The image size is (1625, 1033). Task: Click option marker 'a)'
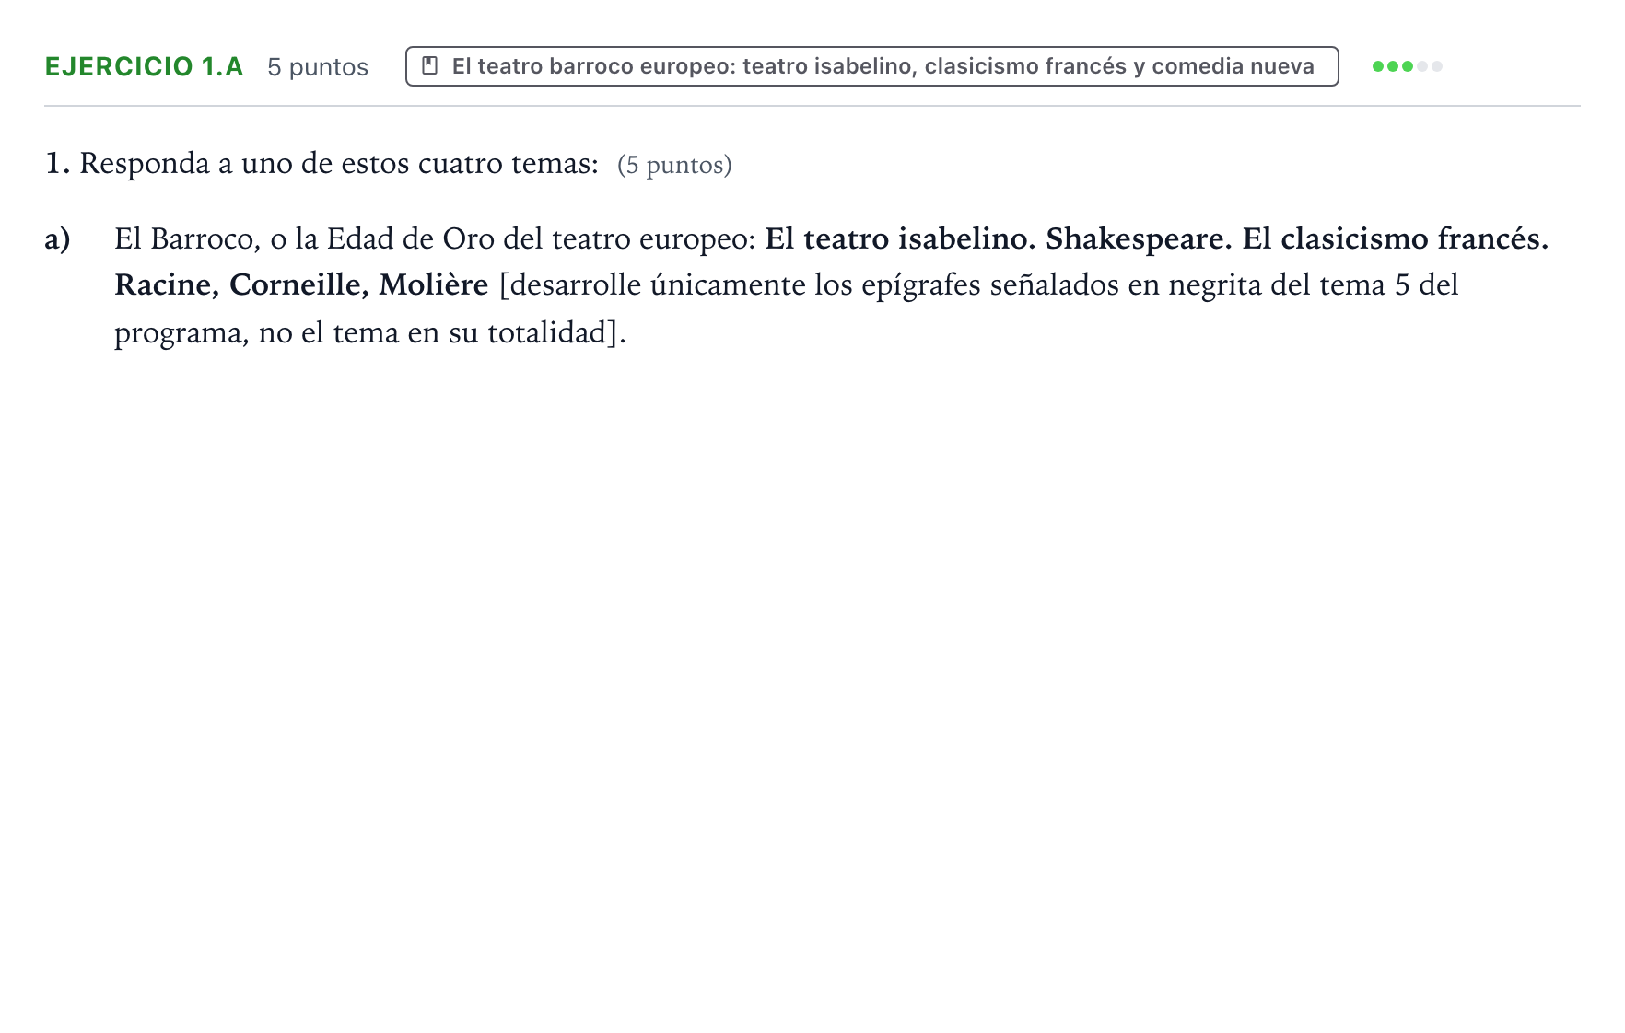tap(57, 238)
